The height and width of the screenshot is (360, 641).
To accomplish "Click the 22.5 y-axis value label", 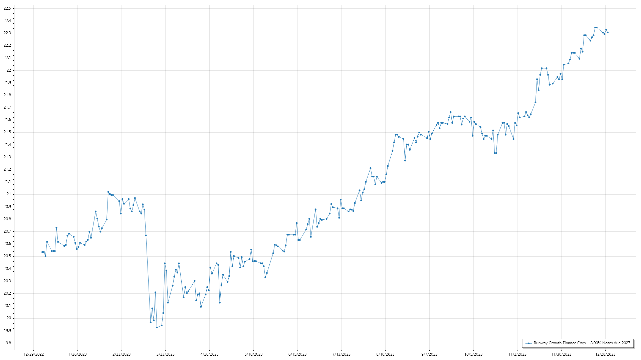I will point(7,8).
